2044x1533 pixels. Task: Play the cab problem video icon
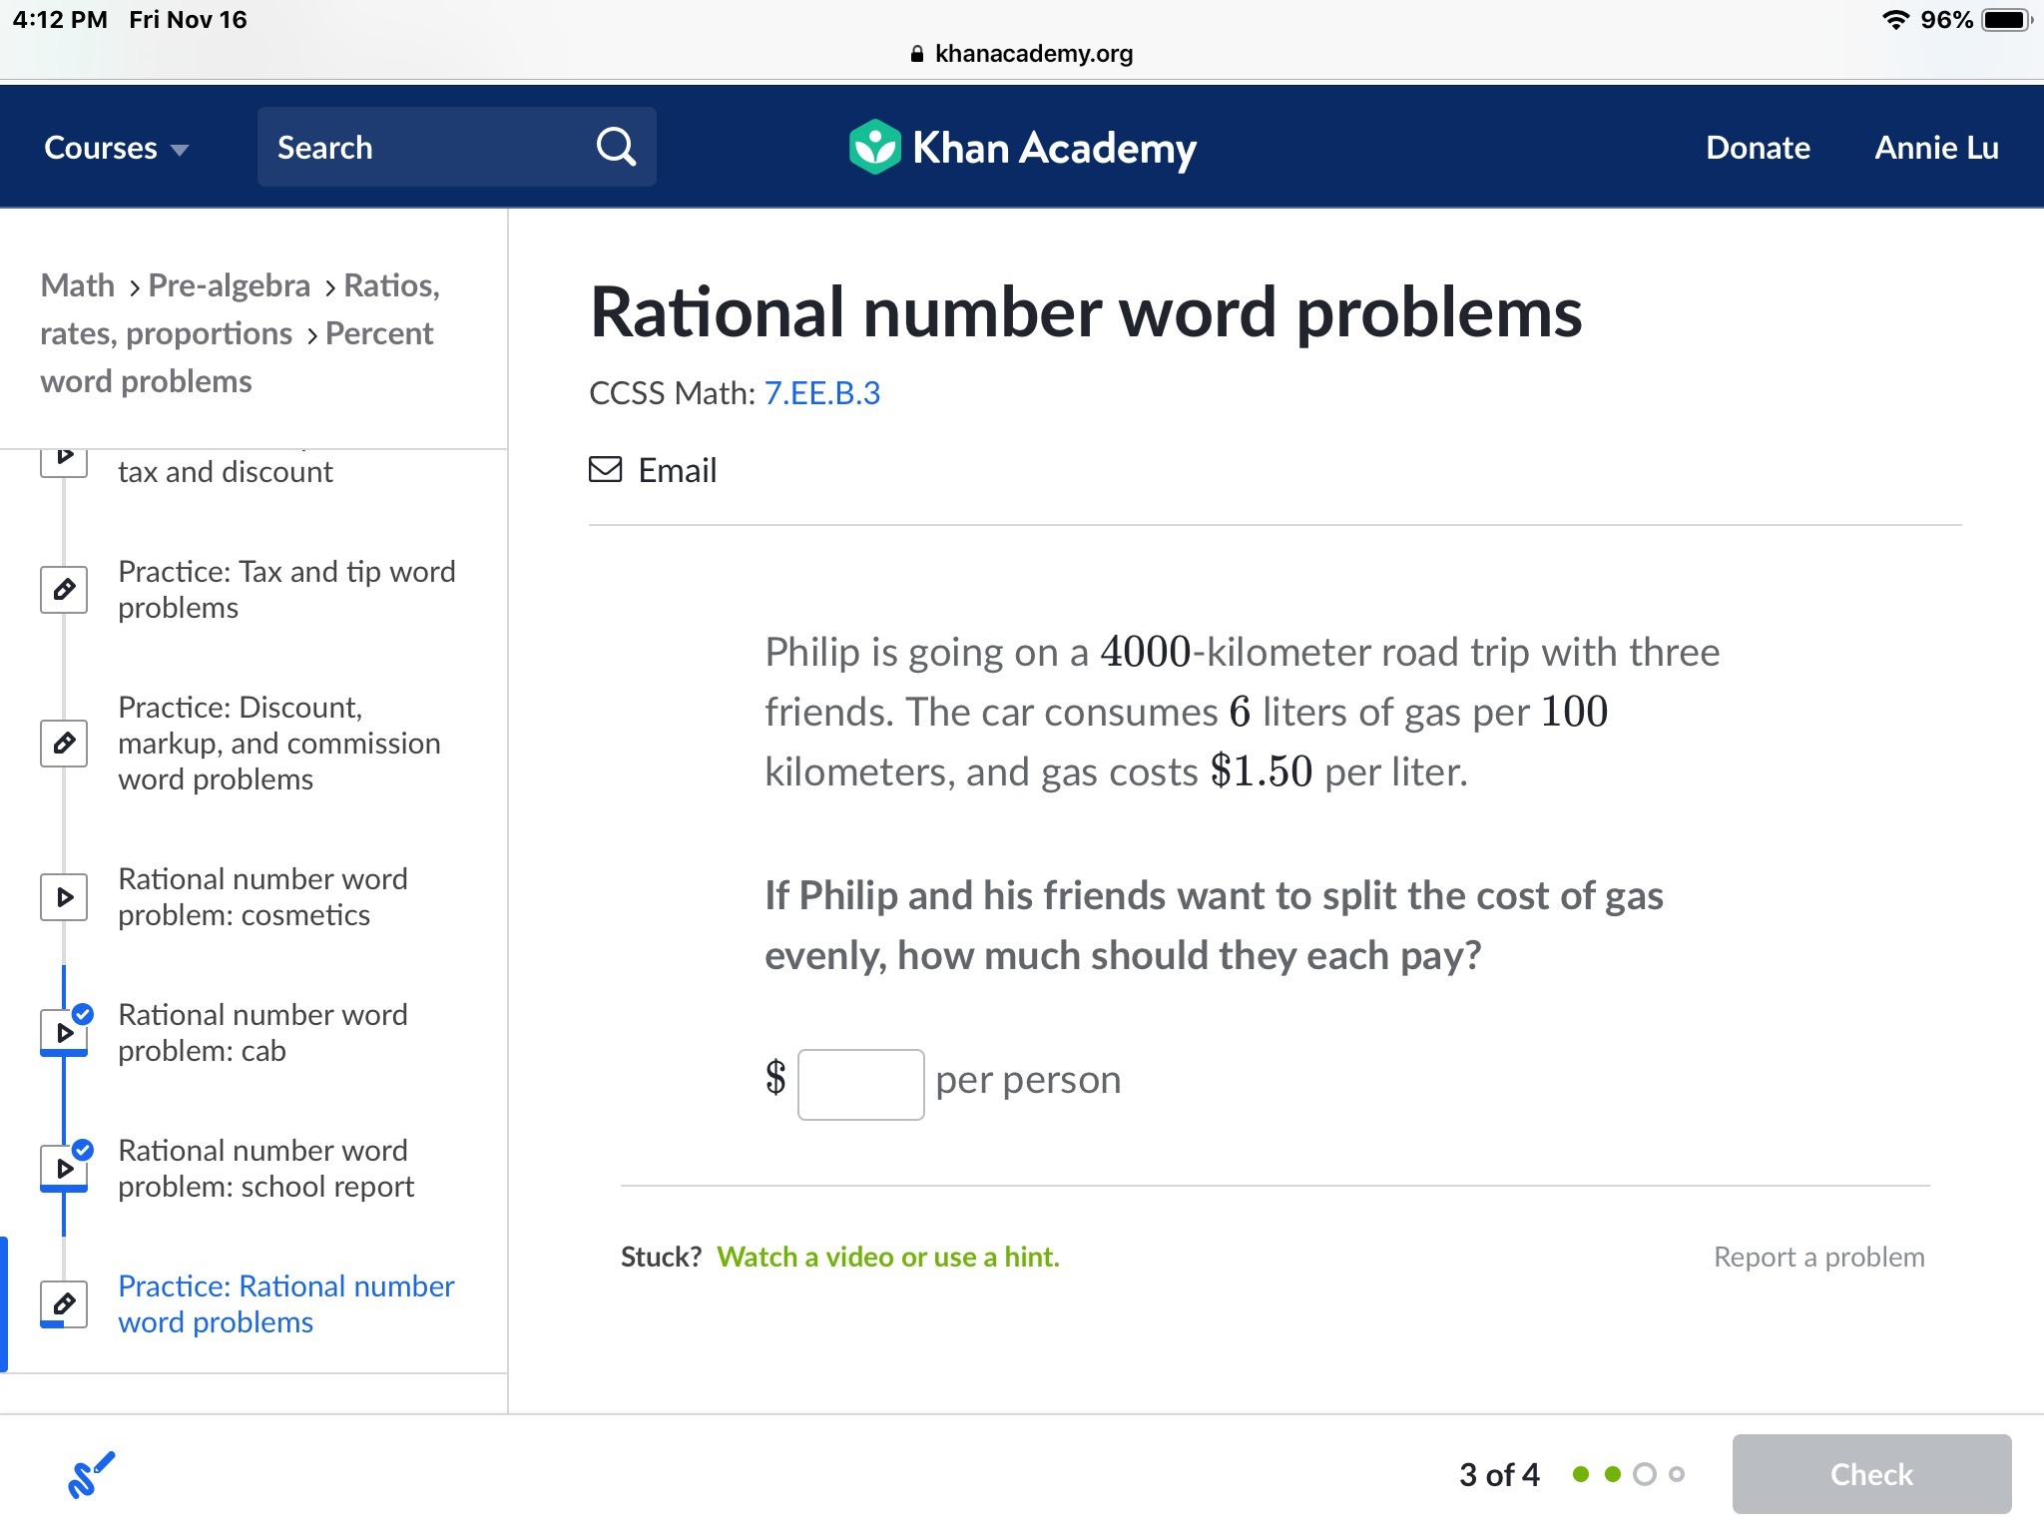[64, 1032]
